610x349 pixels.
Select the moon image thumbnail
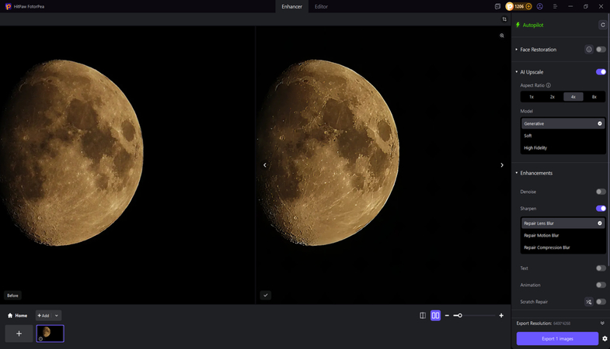[x=50, y=333]
